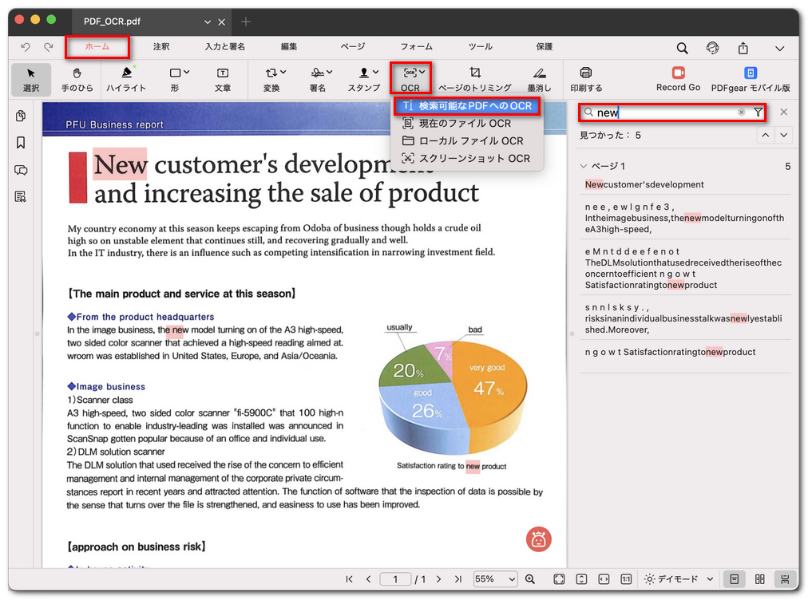The image size is (808, 600).
Task: Collapse the ページ 1 search results group
Action: tap(583, 166)
